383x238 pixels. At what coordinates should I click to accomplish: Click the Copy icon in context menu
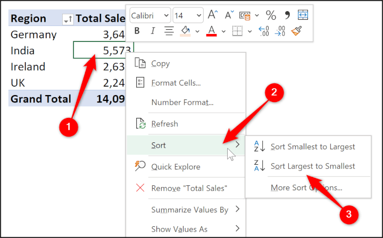click(x=140, y=63)
